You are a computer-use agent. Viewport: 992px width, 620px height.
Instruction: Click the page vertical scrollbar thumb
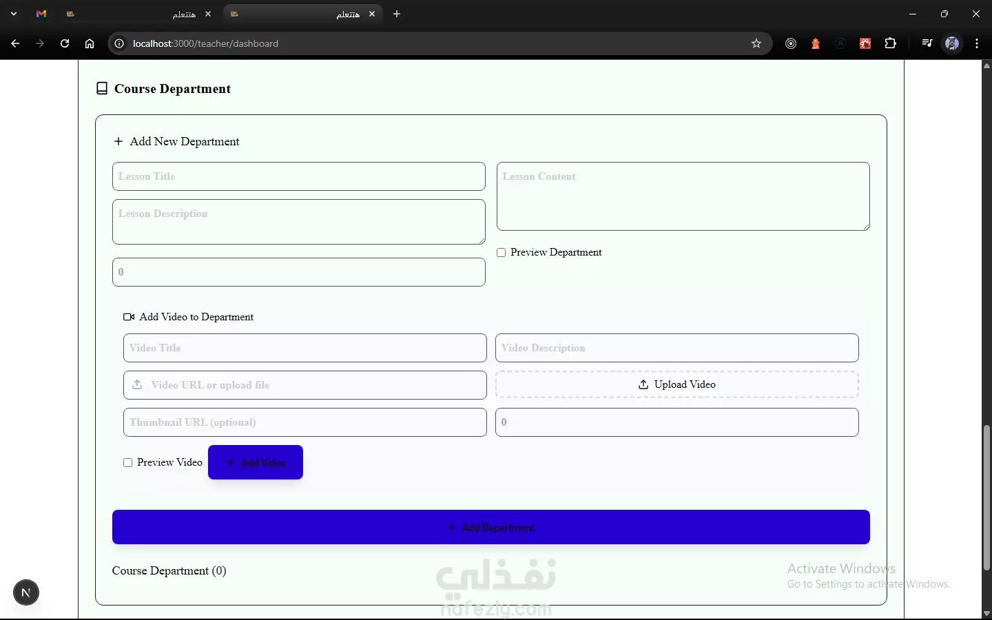click(x=986, y=497)
